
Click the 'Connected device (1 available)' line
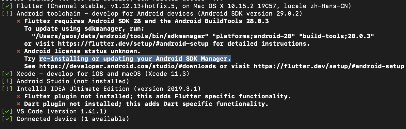point(73,119)
